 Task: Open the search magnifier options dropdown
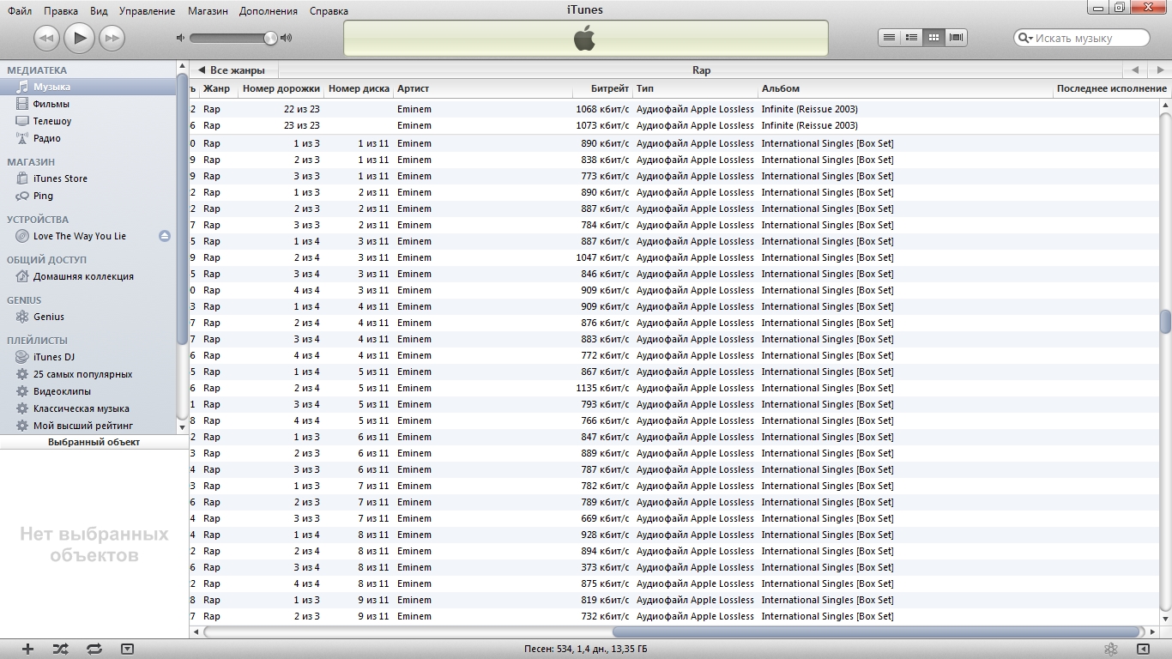click(1025, 38)
